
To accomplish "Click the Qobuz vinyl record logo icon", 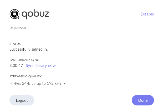I will 14,14.
